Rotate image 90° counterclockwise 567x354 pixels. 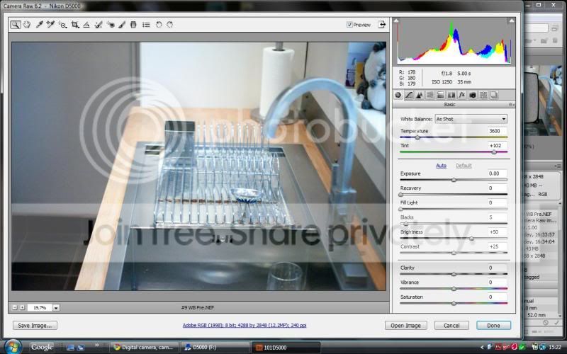(159, 24)
